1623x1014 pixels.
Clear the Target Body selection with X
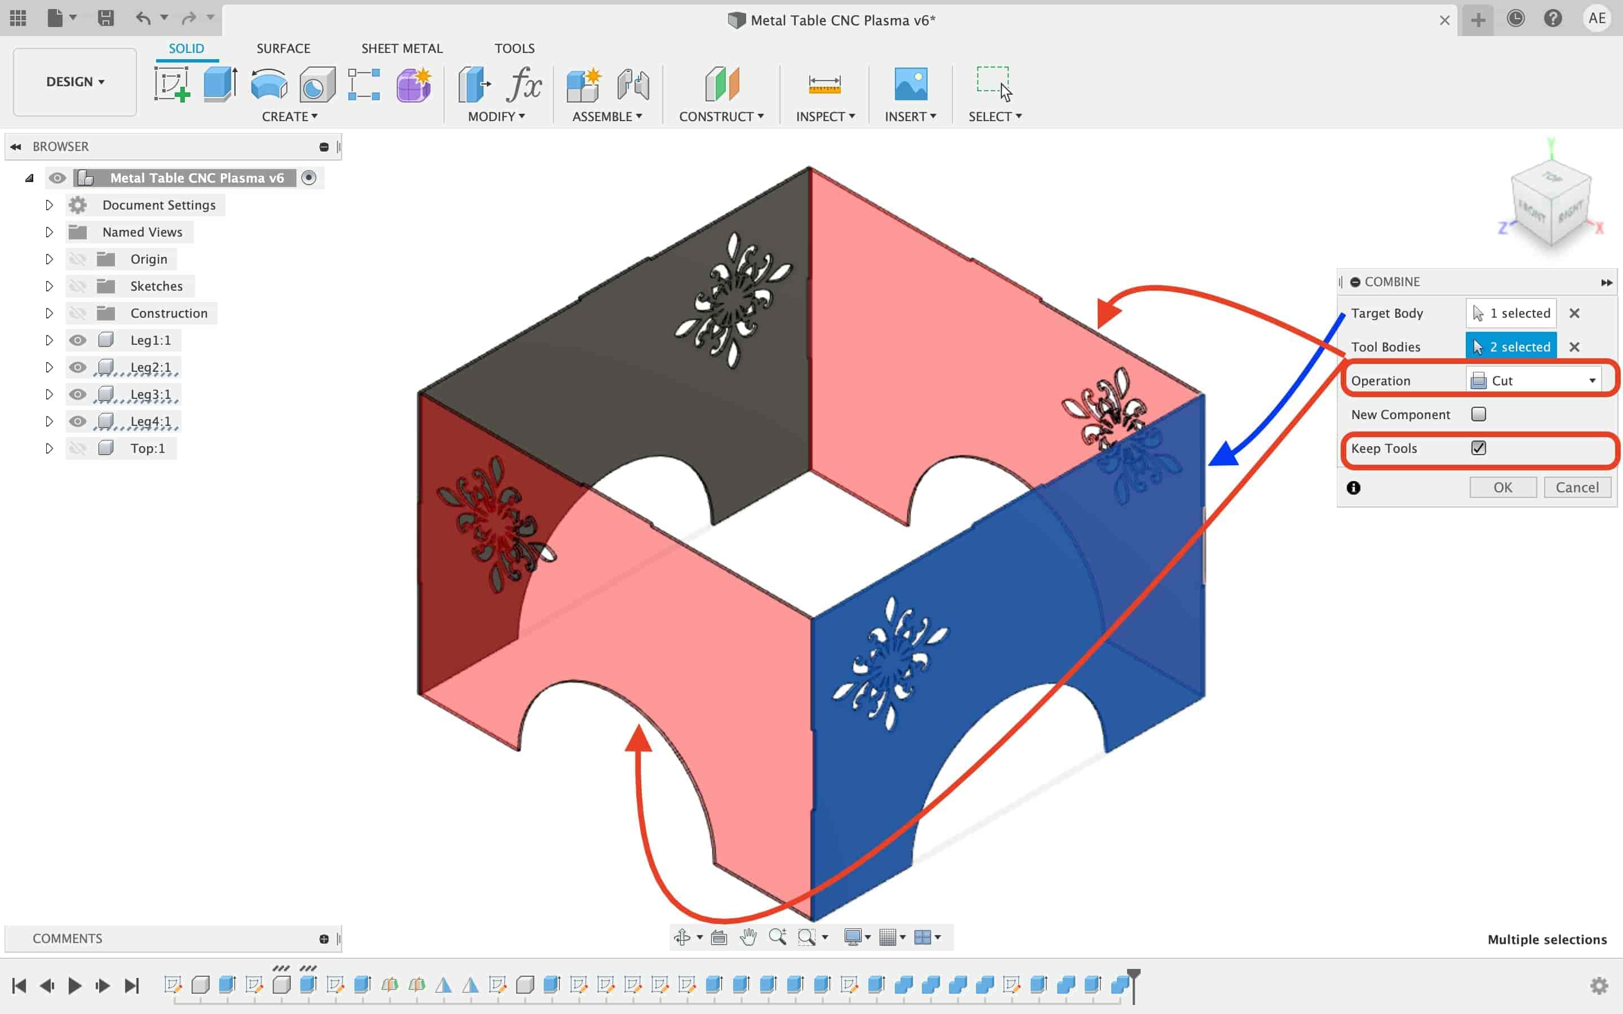[1574, 313]
